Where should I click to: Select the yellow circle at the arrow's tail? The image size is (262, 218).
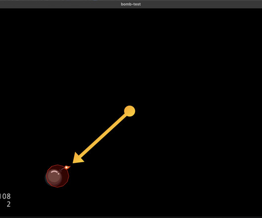tap(130, 111)
